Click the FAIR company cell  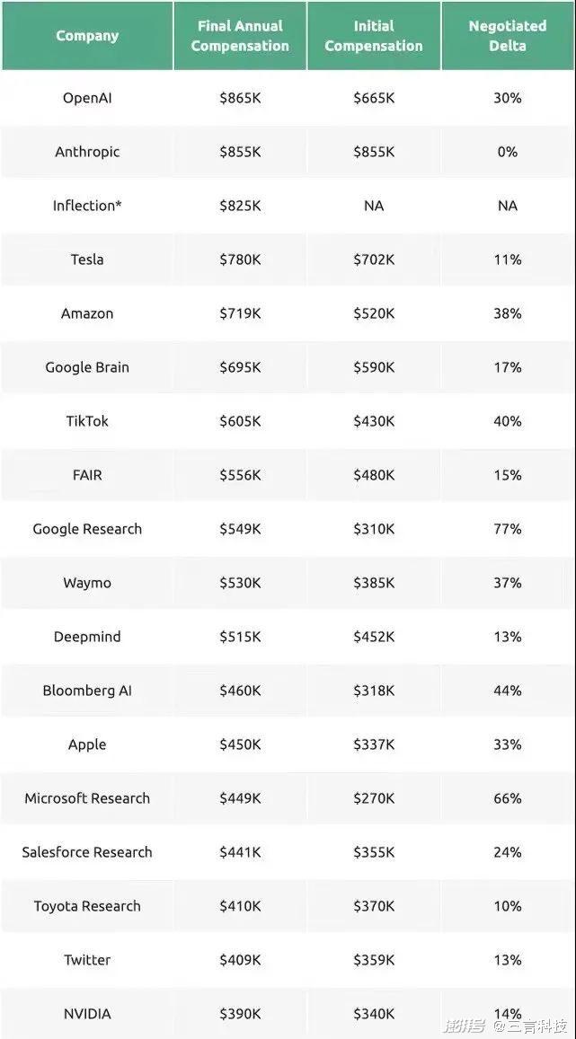[87, 475]
